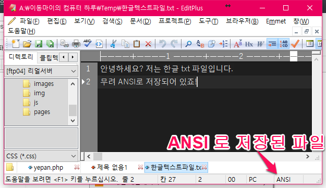Image resolution: width=326 pixels, height=188 pixels.
Task: Click the Copy toolbar icon
Action: point(125,44)
